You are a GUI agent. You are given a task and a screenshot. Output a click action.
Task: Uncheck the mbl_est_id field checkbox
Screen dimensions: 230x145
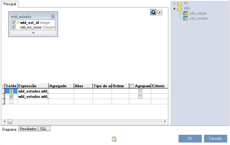[x=14, y=23]
